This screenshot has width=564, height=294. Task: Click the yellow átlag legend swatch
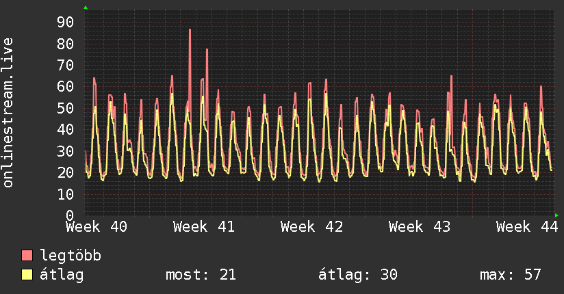(27, 275)
